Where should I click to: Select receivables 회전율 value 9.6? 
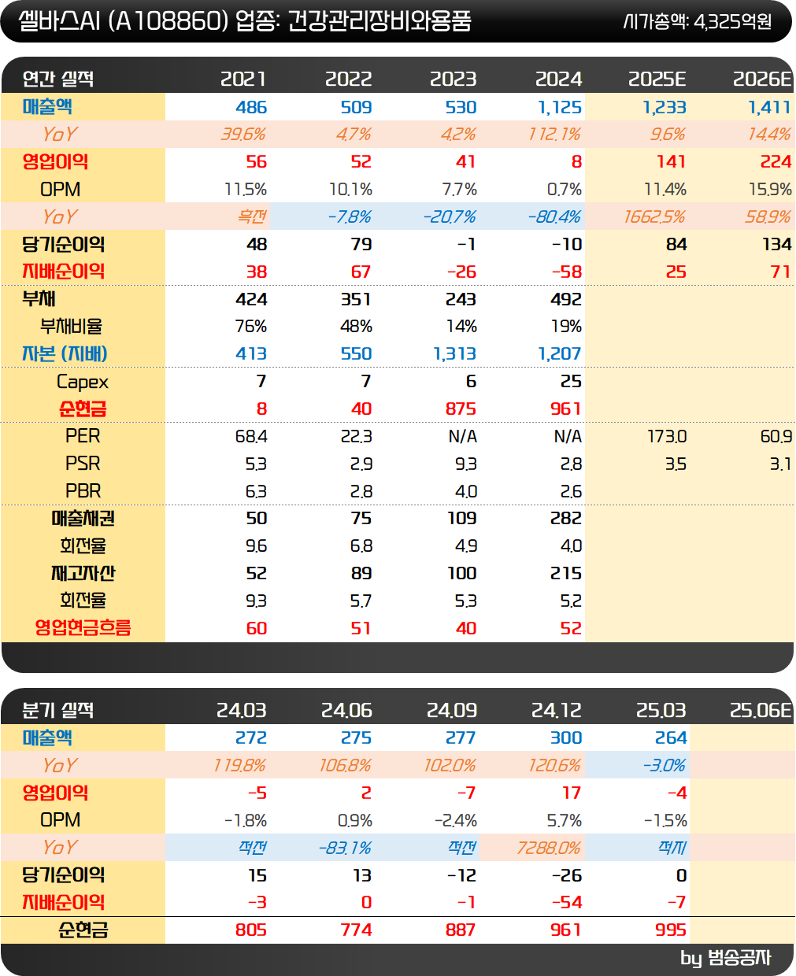pyautogui.click(x=256, y=545)
